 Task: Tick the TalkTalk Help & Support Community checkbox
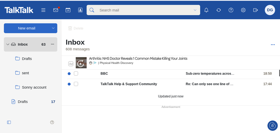click(x=76, y=84)
